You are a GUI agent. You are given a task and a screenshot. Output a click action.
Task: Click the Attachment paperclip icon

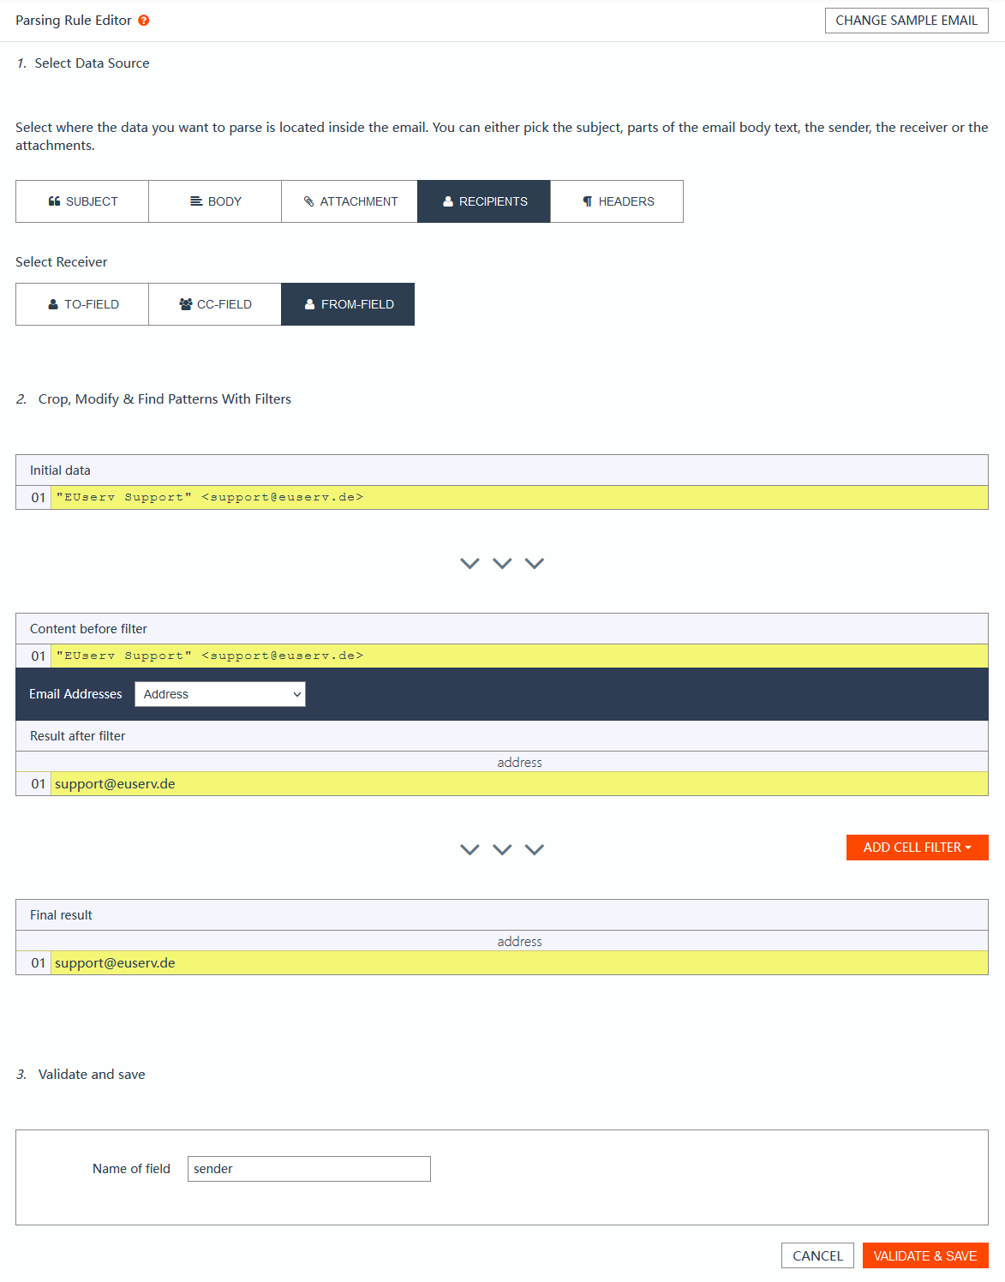(309, 201)
